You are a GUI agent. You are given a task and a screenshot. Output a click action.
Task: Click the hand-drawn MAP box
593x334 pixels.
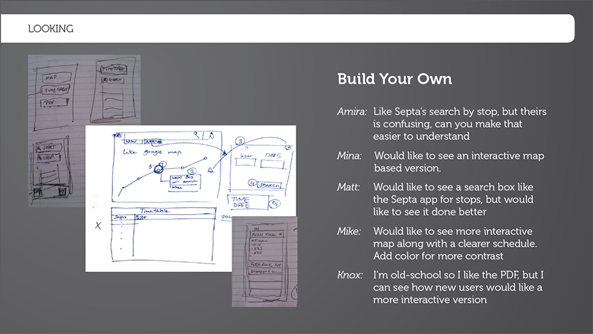coord(56,78)
